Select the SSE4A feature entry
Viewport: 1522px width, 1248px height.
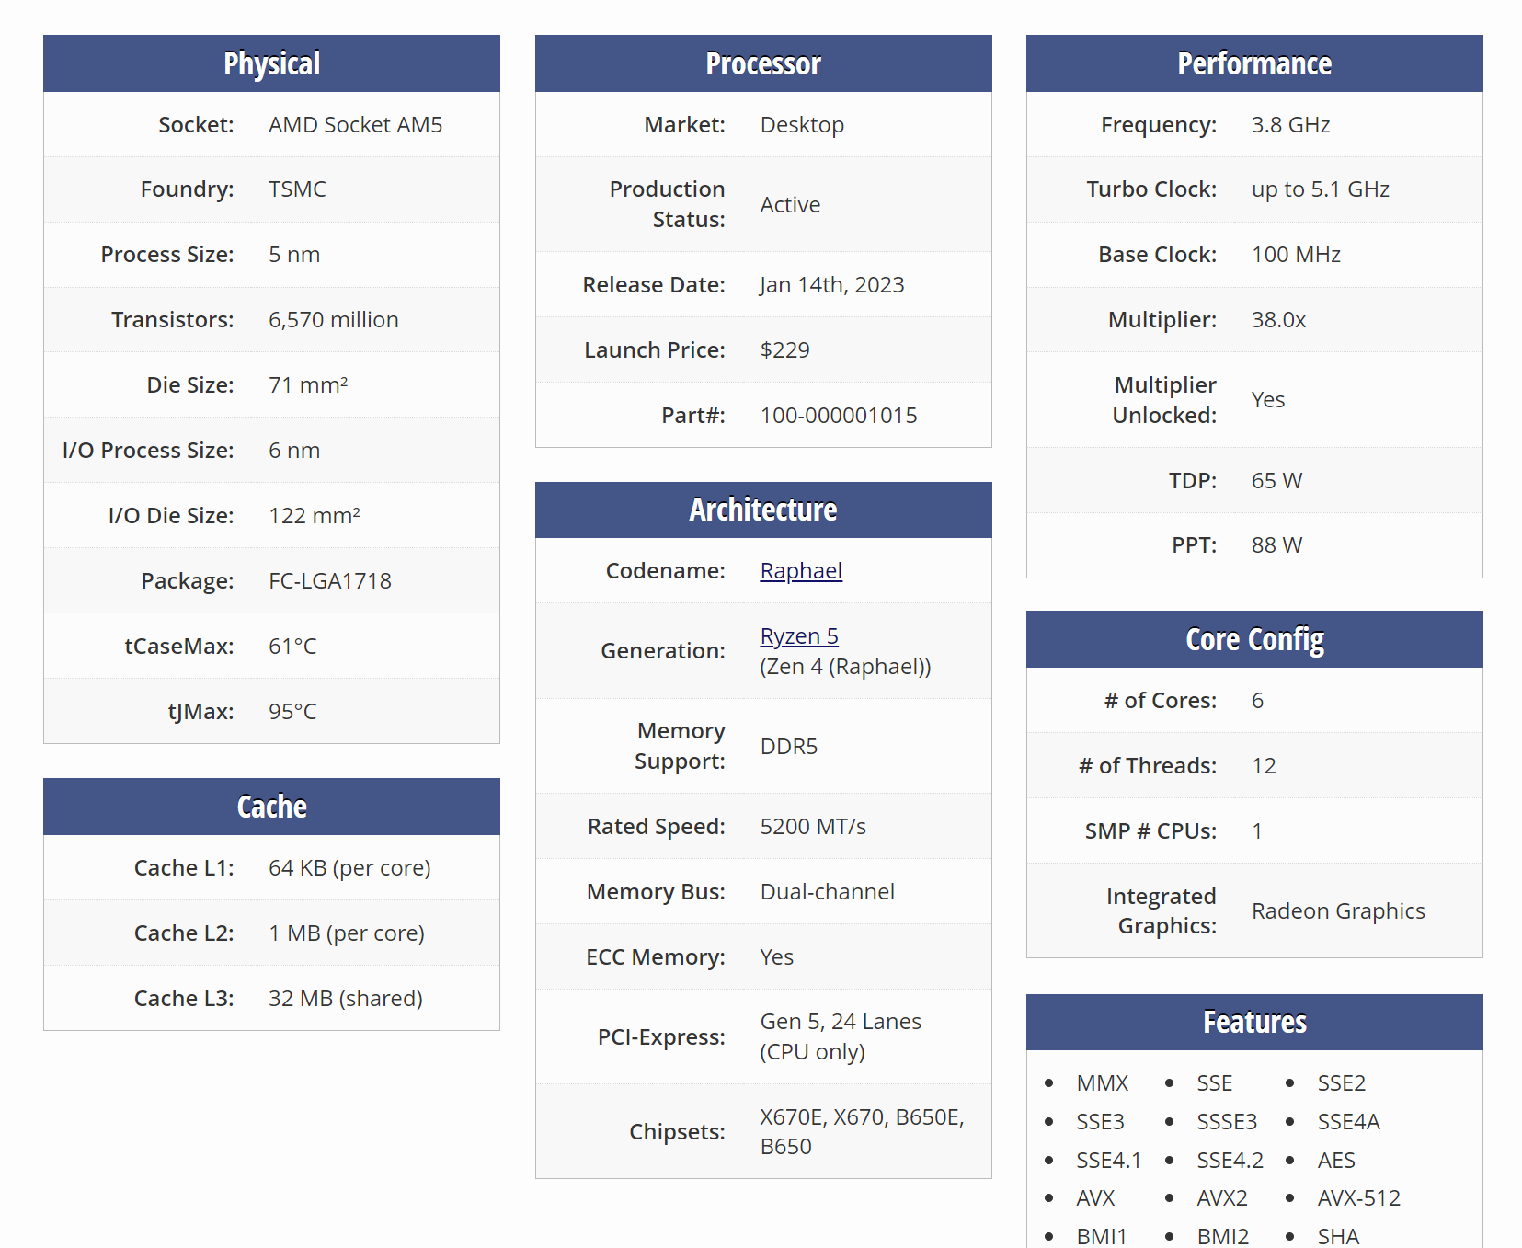pos(1348,1122)
